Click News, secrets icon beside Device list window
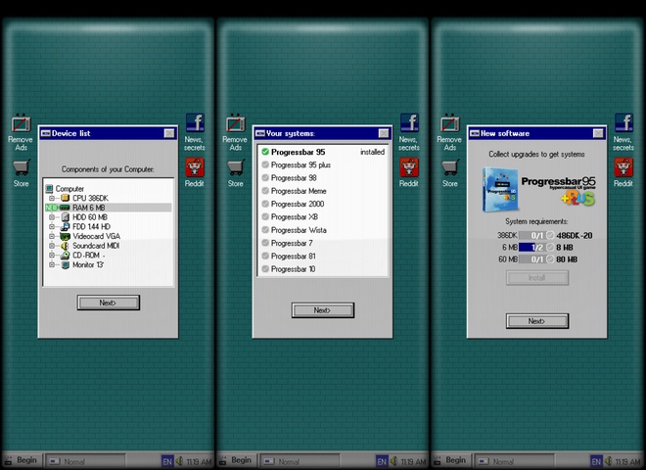The height and width of the screenshot is (470, 646). tap(194, 124)
